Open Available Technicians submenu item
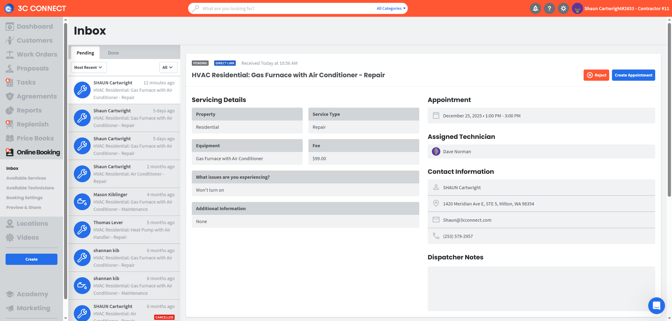This screenshot has height=321, width=672. [30, 188]
